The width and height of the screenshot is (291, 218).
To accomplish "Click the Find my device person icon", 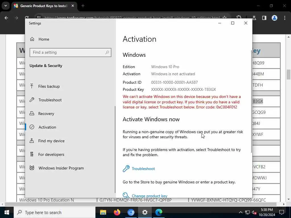I will point(32,141).
